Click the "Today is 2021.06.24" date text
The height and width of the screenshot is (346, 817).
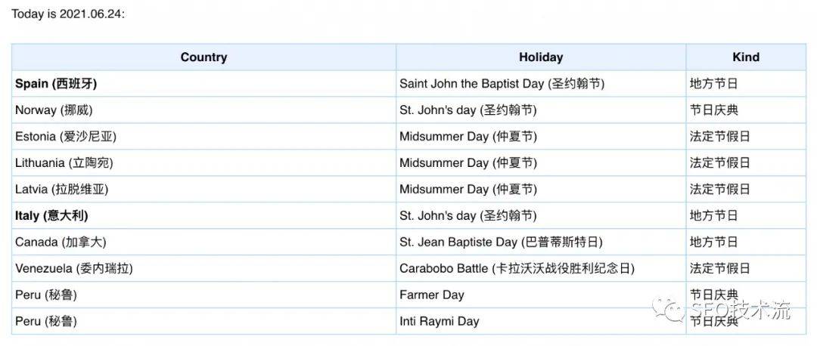pos(68,14)
